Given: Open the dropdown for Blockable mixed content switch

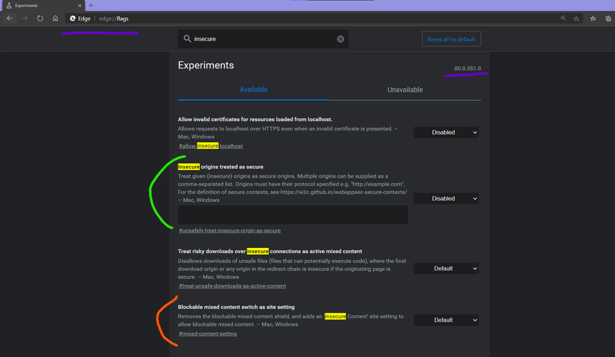Looking at the screenshot, I should pyautogui.click(x=446, y=320).
